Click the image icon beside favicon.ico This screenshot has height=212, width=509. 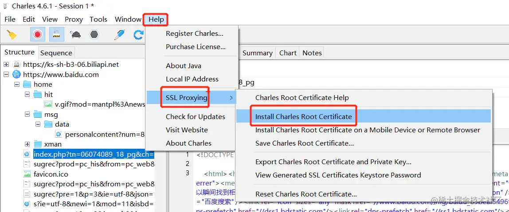pyautogui.click(x=27, y=174)
